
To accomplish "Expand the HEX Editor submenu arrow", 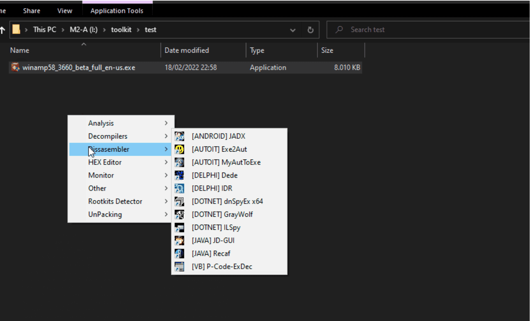I will coord(166,162).
